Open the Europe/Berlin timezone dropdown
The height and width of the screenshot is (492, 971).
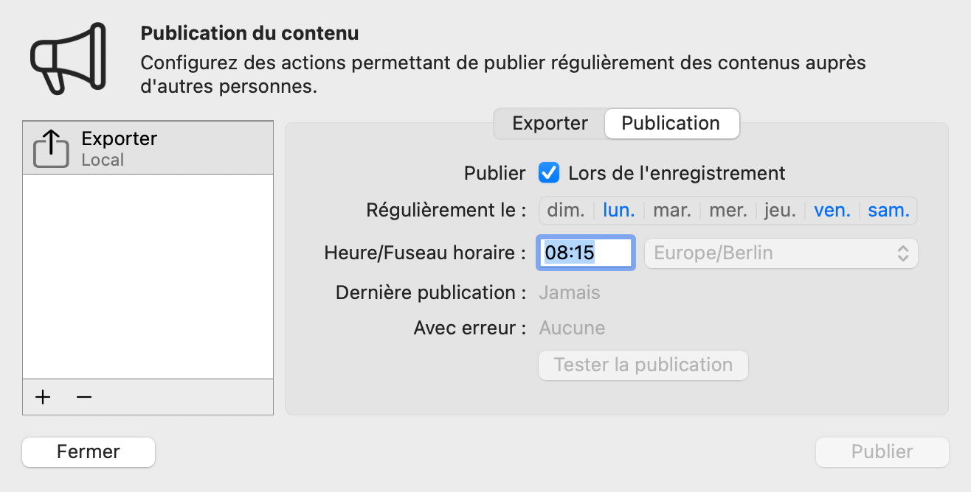(x=781, y=253)
